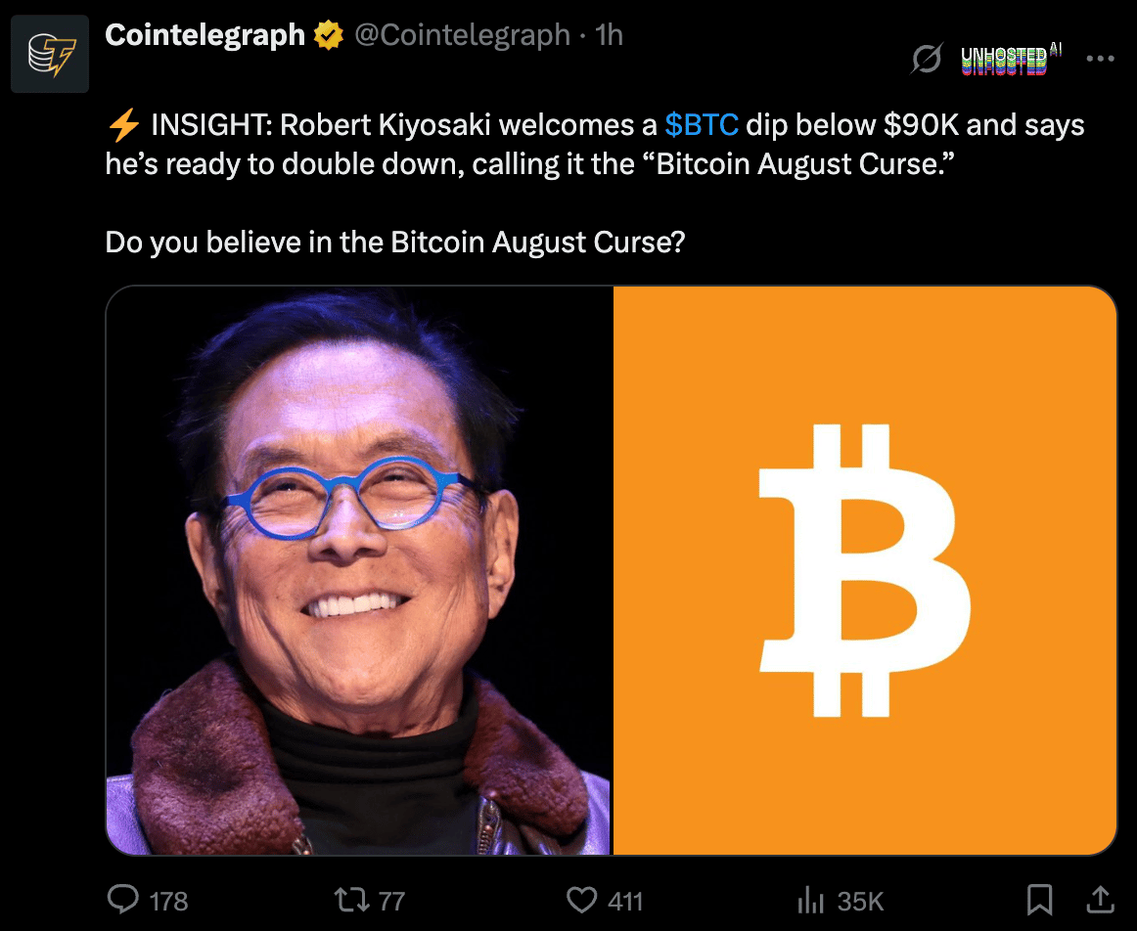Screen dimensions: 1137x931
Task: Open the $BTC cashtag link
Action: (702, 124)
